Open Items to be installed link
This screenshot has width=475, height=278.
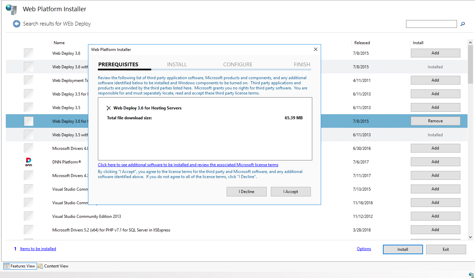pyautogui.click(x=38, y=249)
